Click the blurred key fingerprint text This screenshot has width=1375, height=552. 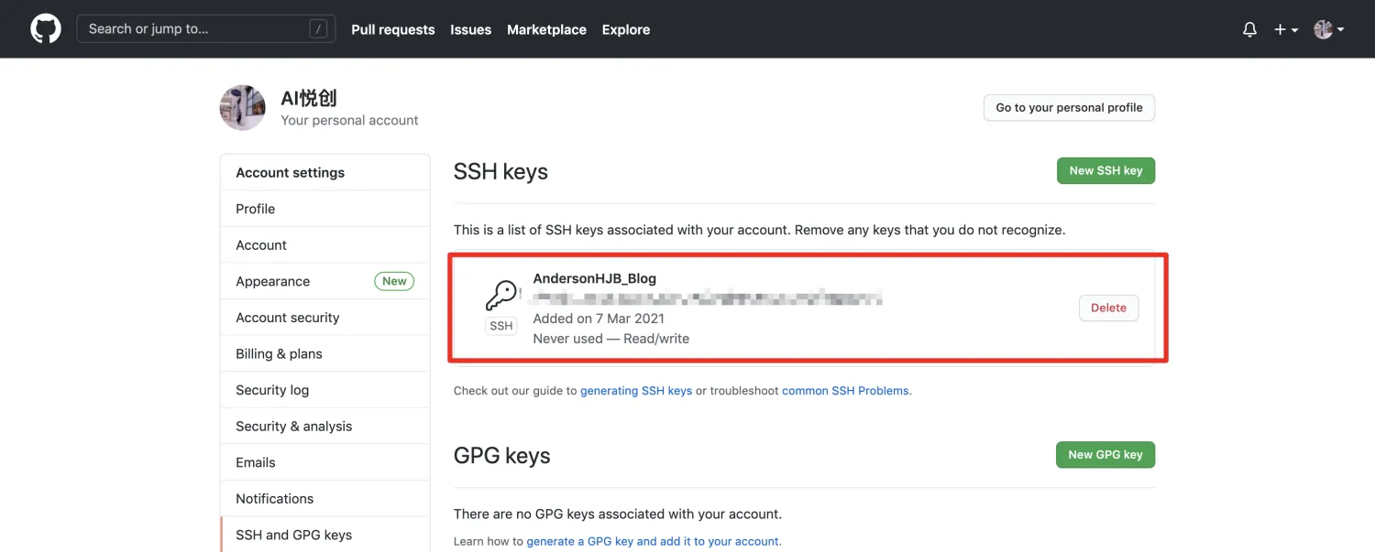(708, 298)
